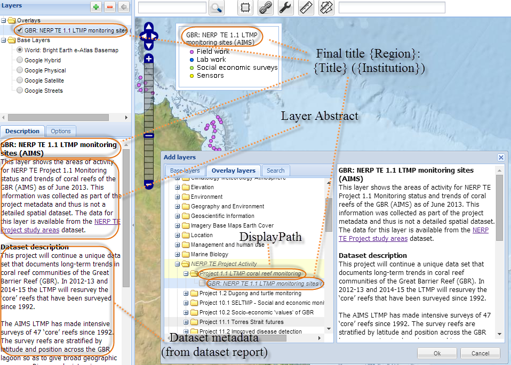Expand Geography and Environment folder
The image size is (511, 365).
177,206
